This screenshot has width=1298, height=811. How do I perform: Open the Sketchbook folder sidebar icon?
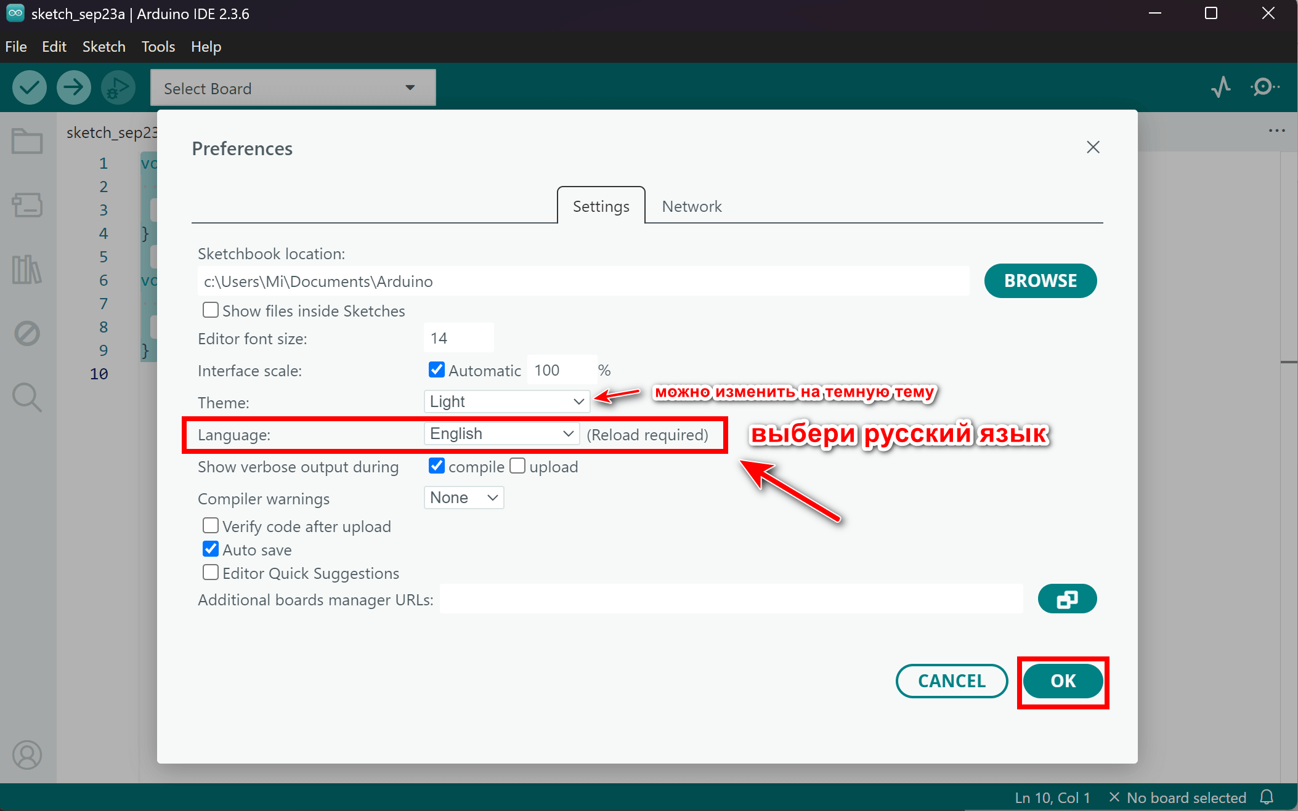27,142
